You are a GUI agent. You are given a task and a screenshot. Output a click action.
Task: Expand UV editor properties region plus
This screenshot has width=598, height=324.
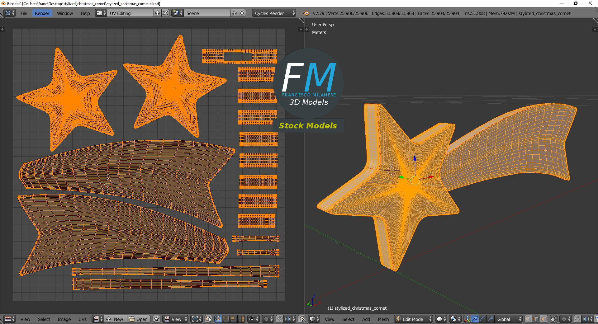pos(301,29)
